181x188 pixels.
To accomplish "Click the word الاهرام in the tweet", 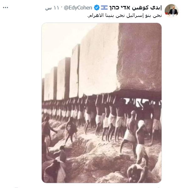I will point(95,16).
